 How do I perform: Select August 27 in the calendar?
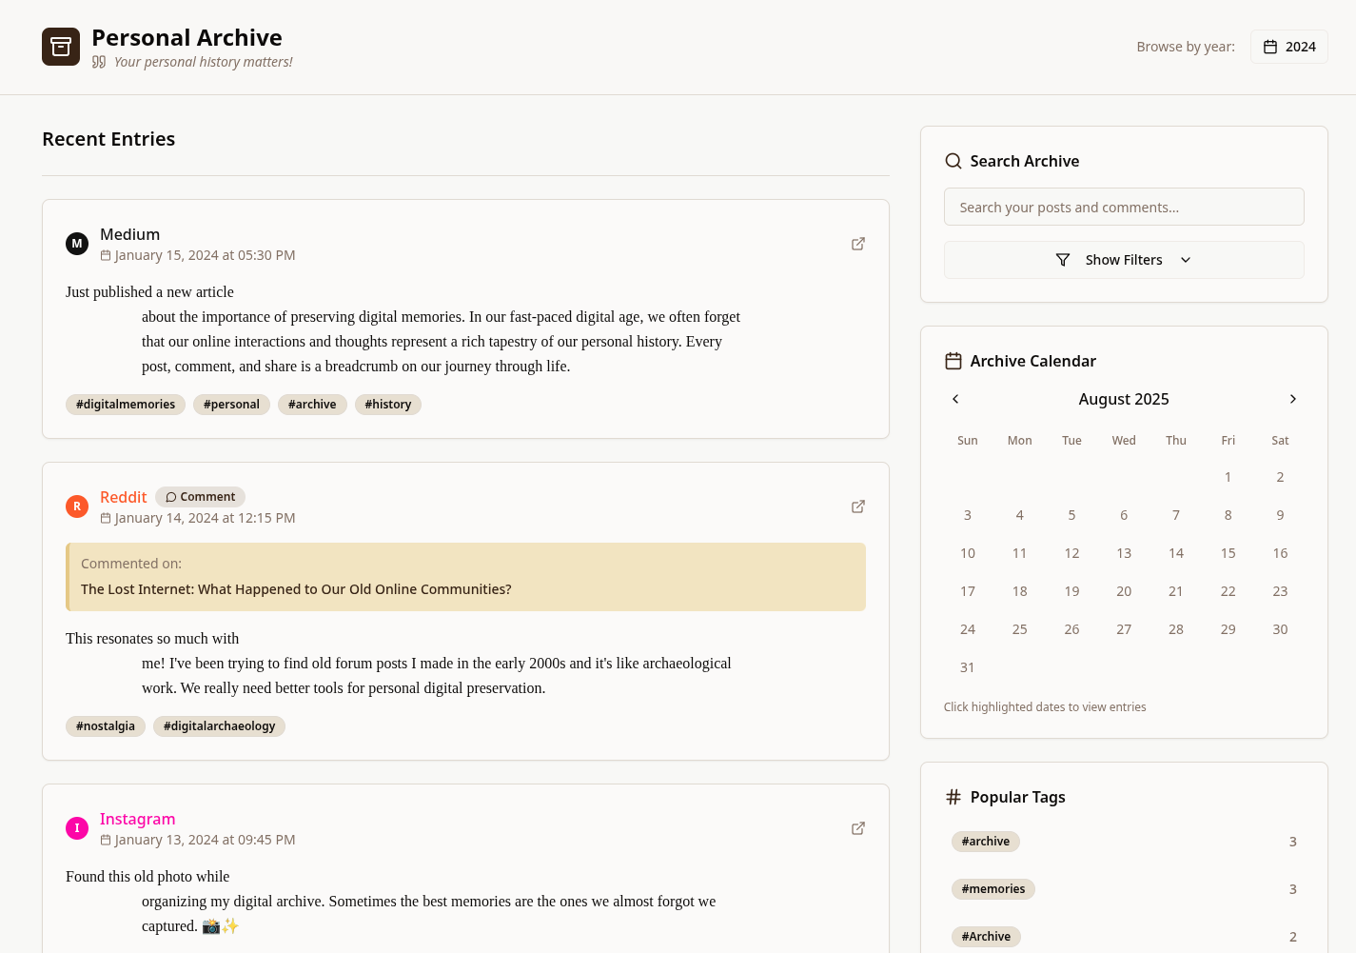tap(1124, 629)
